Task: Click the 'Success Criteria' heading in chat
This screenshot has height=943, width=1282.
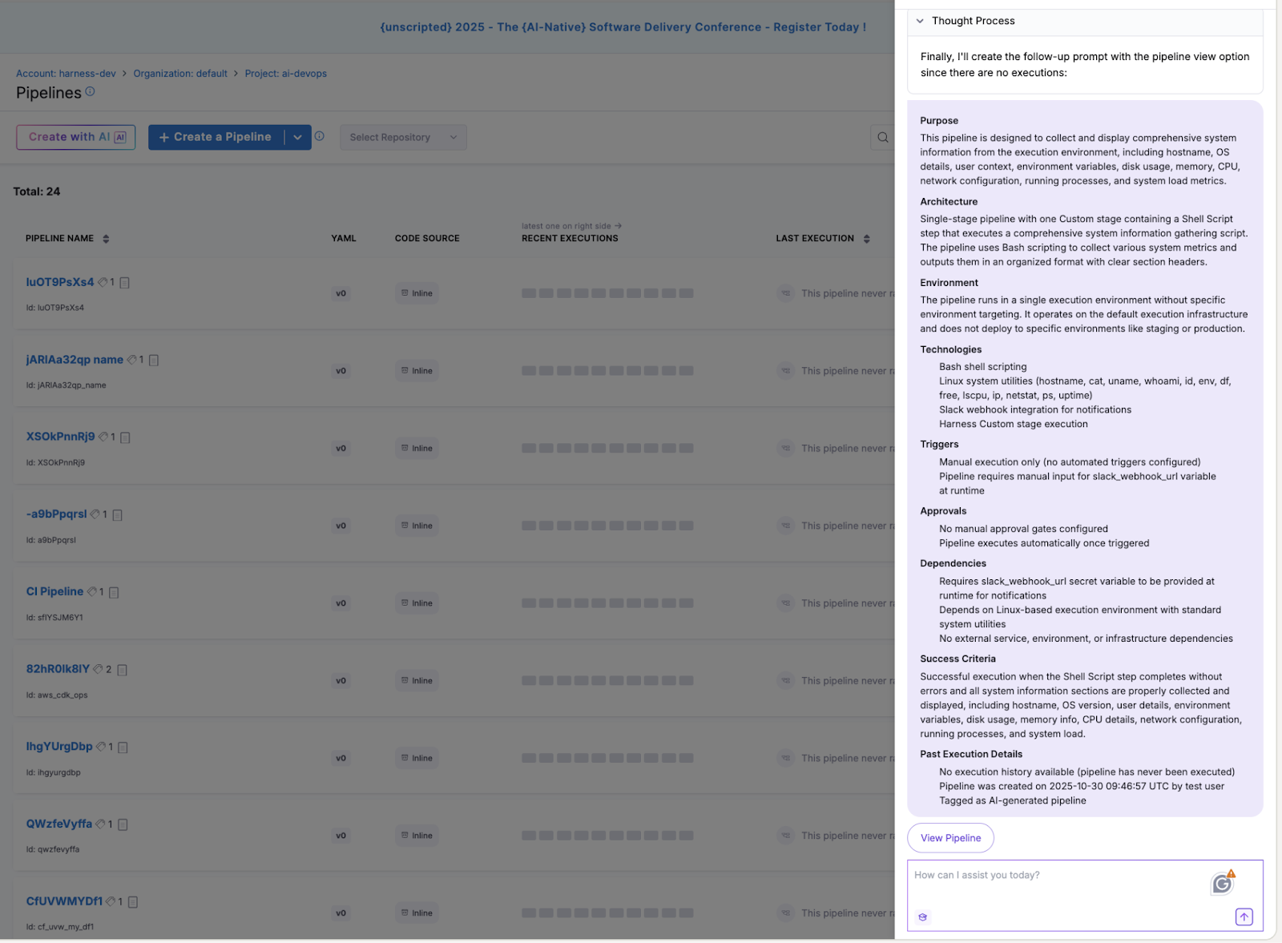Action: [957, 659]
